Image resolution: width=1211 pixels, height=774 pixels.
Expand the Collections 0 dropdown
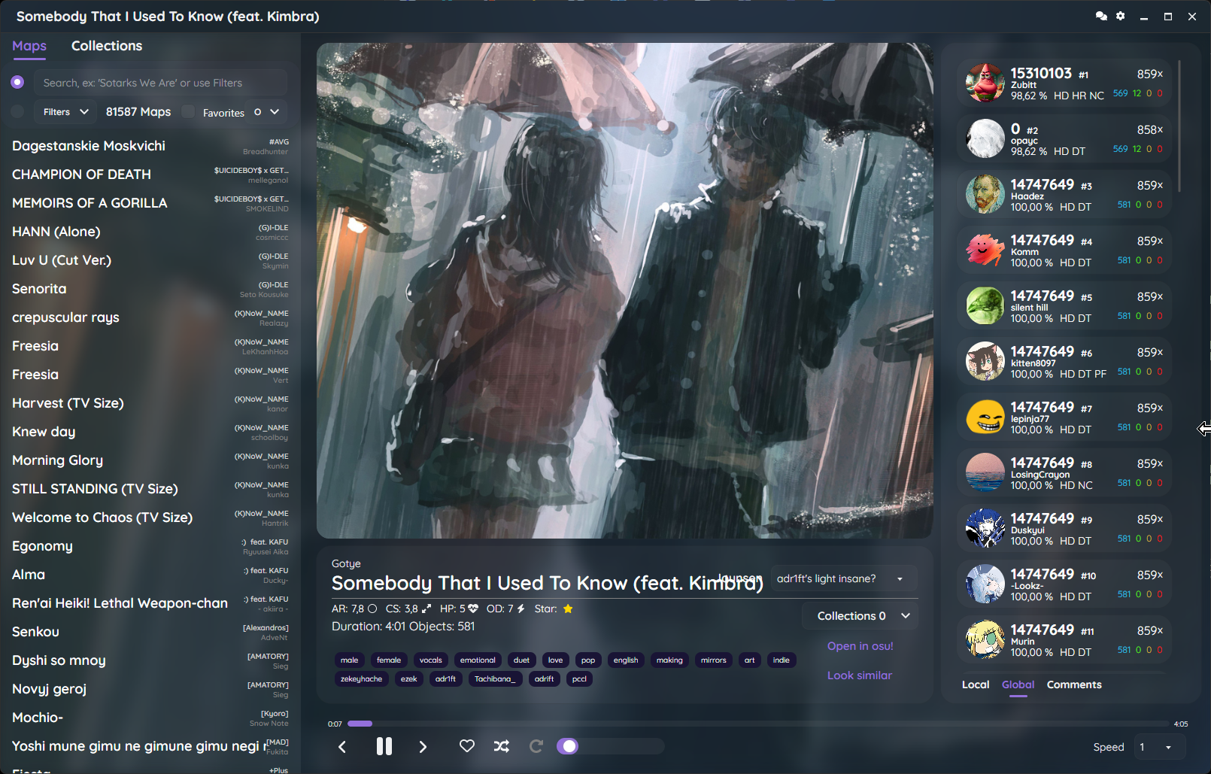click(861, 616)
